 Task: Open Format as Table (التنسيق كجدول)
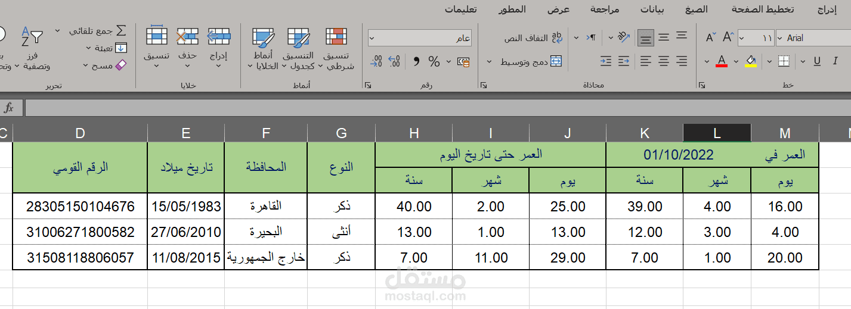(298, 49)
